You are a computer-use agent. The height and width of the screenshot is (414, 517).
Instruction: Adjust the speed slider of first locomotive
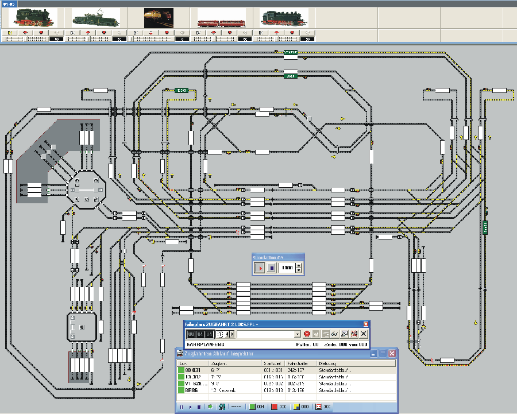(x=26, y=39)
